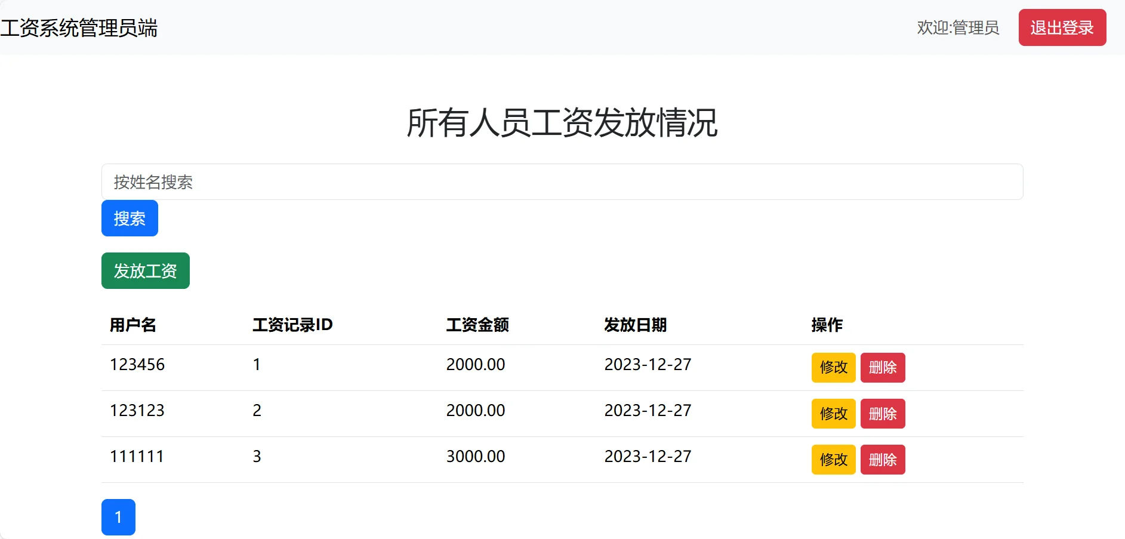
Task: Click the 工资金额 column header
Action: [x=477, y=325]
